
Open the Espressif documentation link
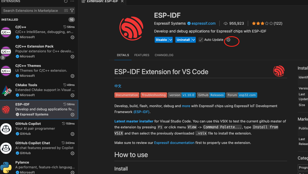tap(174, 143)
